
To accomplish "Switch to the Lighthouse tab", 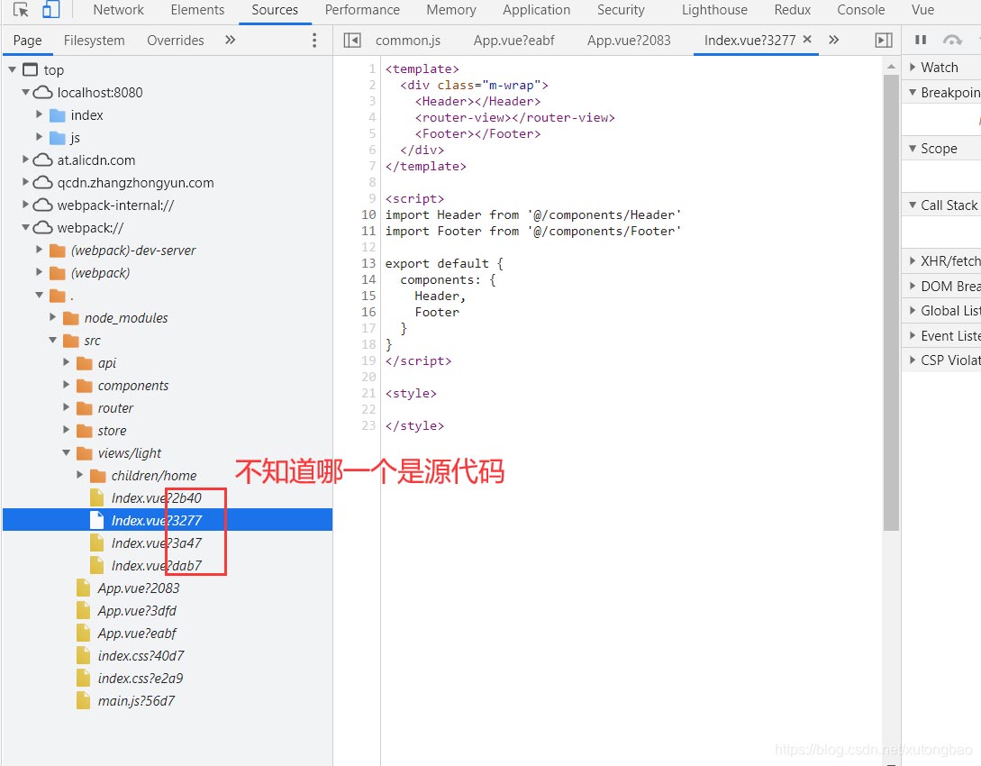I will tap(713, 10).
